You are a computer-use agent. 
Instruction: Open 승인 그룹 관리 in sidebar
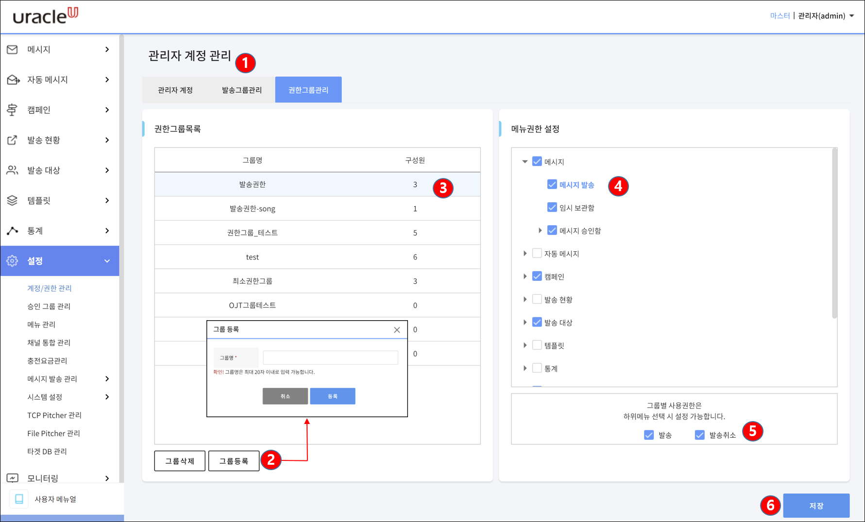[x=49, y=306]
